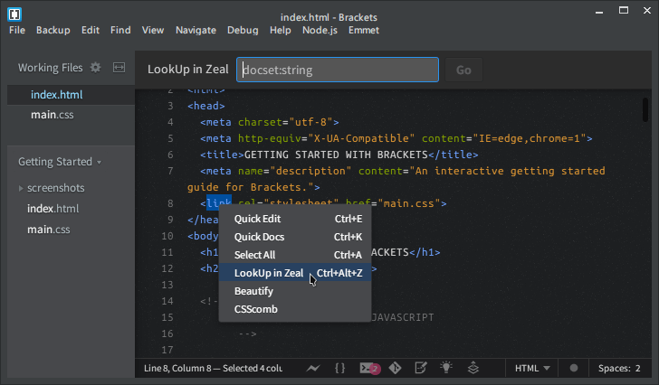Open main.css in the project tree
The image size is (659, 385).
click(x=49, y=230)
